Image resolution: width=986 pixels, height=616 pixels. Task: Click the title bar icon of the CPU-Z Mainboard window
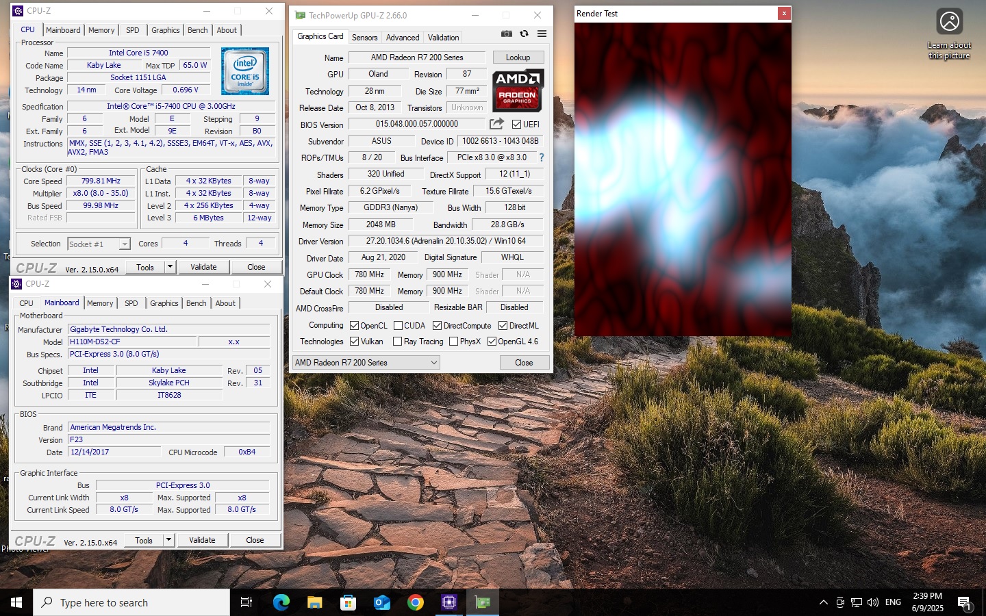coord(17,283)
